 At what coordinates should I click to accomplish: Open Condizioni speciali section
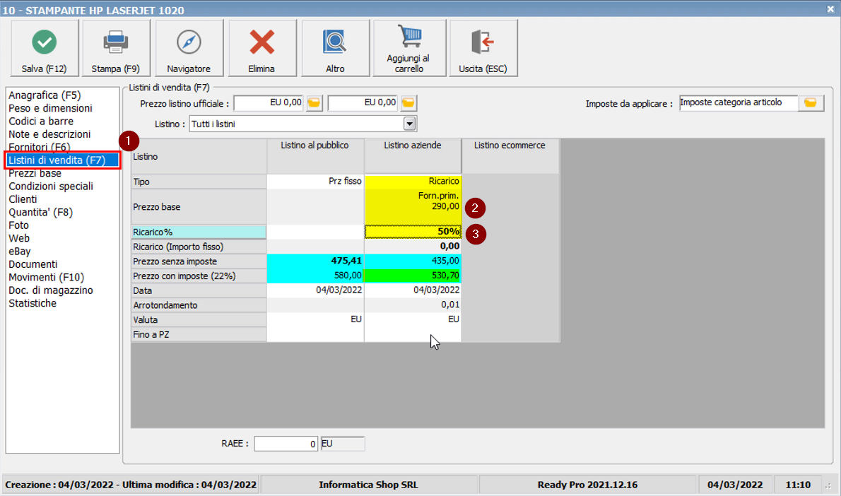tap(51, 186)
